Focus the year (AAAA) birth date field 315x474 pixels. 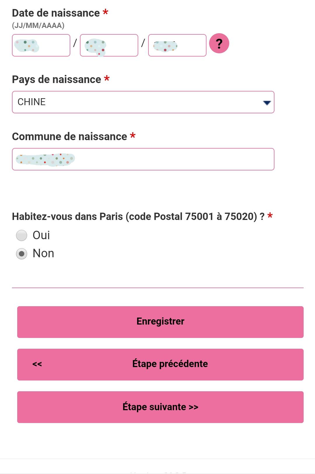(177, 45)
